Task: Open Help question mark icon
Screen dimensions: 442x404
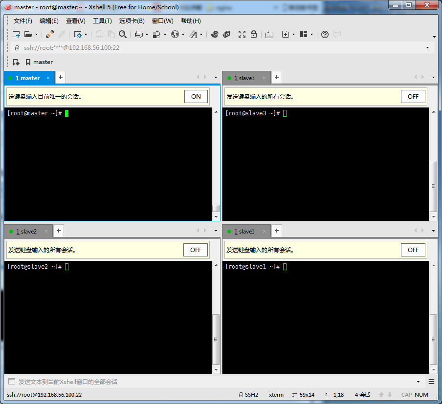Action: point(325,34)
